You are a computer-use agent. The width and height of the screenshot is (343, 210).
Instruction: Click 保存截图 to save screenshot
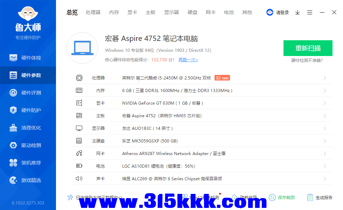pyautogui.click(x=282, y=197)
